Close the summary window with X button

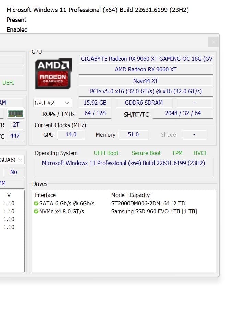(x=213, y=42)
